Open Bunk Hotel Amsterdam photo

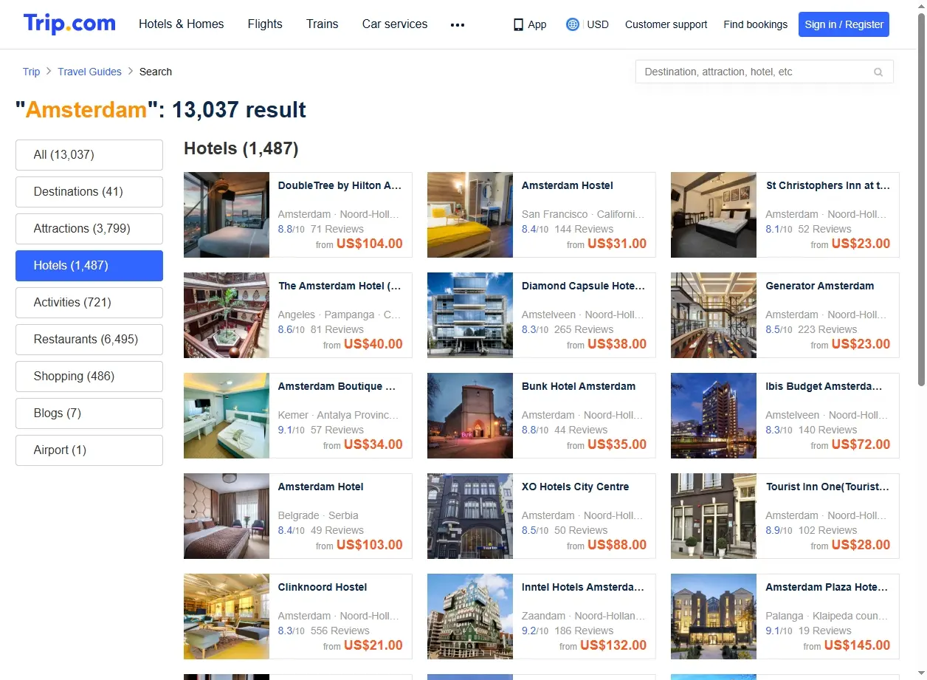tap(470, 416)
